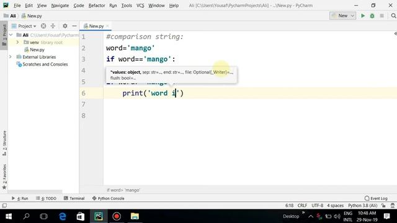Click the rightmost icon after the lock in status bar
This screenshot has height=223, width=397.
point(393,206)
